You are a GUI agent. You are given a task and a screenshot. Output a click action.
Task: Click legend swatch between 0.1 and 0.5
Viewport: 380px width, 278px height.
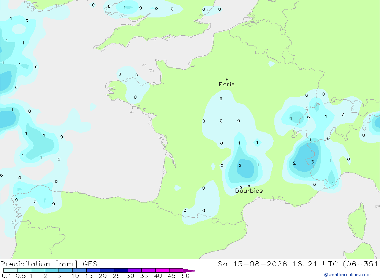coord(10,270)
